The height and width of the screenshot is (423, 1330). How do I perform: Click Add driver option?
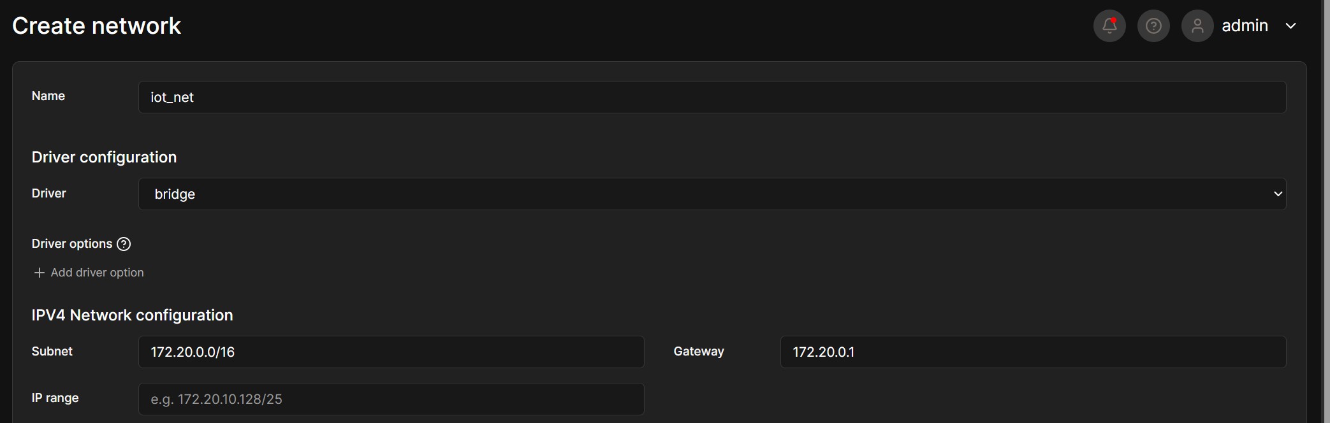(97, 272)
